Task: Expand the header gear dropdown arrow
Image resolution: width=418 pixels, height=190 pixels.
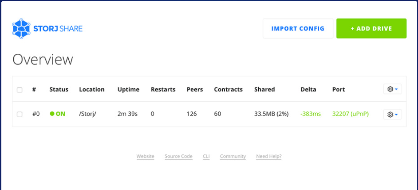Action: click(x=396, y=89)
